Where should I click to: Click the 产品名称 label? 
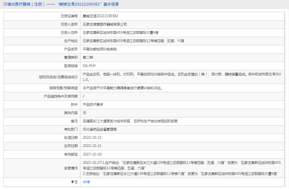tap(71, 49)
